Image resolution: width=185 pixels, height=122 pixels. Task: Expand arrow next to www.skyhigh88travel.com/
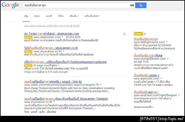point(168,59)
